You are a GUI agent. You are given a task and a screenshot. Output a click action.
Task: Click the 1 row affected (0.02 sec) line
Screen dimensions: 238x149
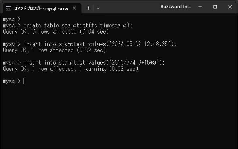point(54,50)
